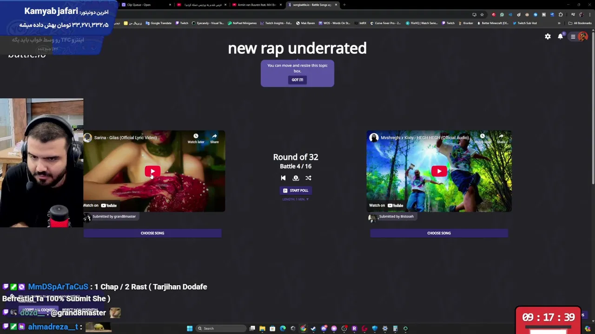Open a new browser tab

[x=344, y=5]
